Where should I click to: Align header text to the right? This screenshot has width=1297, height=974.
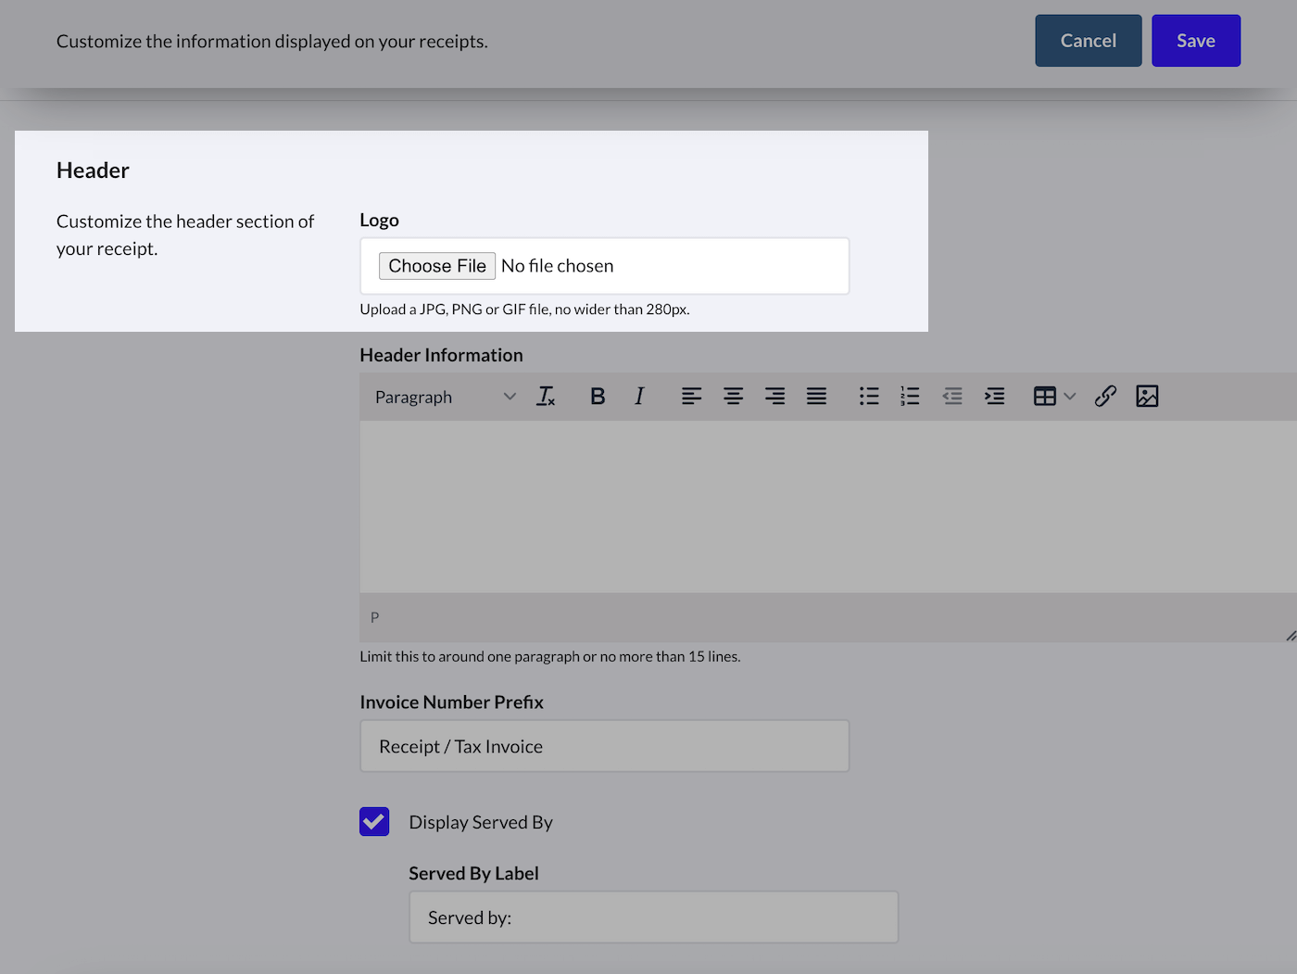(x=774, y=397)
